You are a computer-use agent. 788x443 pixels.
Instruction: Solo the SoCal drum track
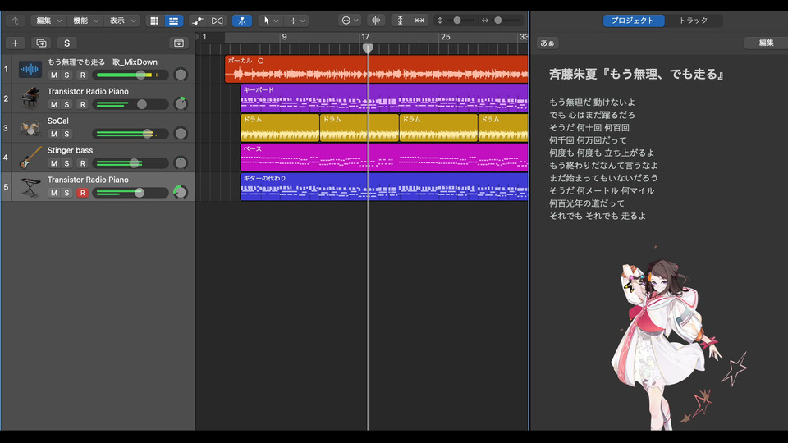68,134
